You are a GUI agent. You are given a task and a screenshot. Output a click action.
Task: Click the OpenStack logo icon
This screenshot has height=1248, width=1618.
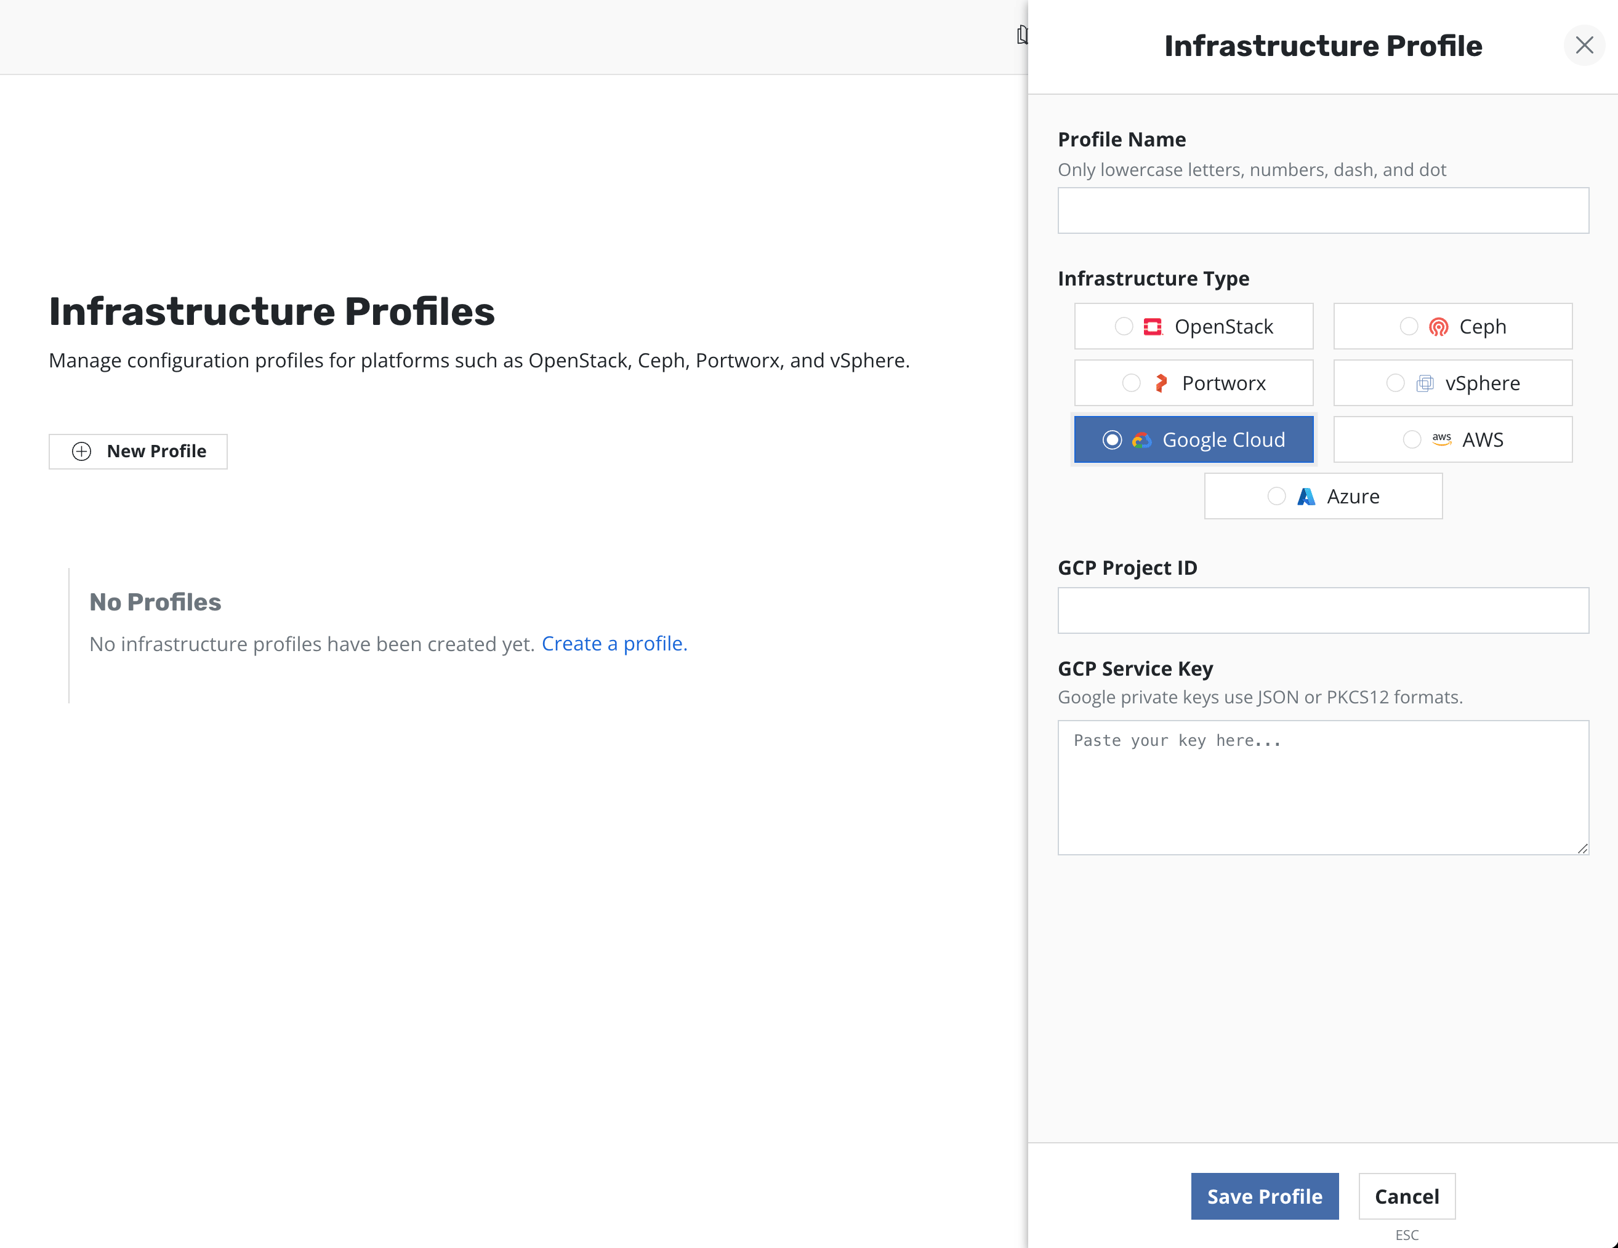click(x=1153, y=327)
